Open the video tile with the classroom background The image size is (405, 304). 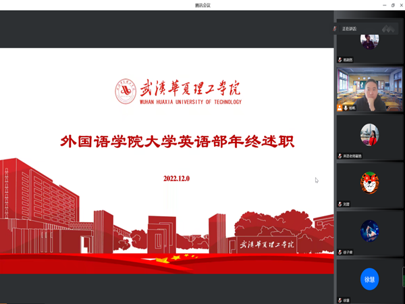(370, 89)
